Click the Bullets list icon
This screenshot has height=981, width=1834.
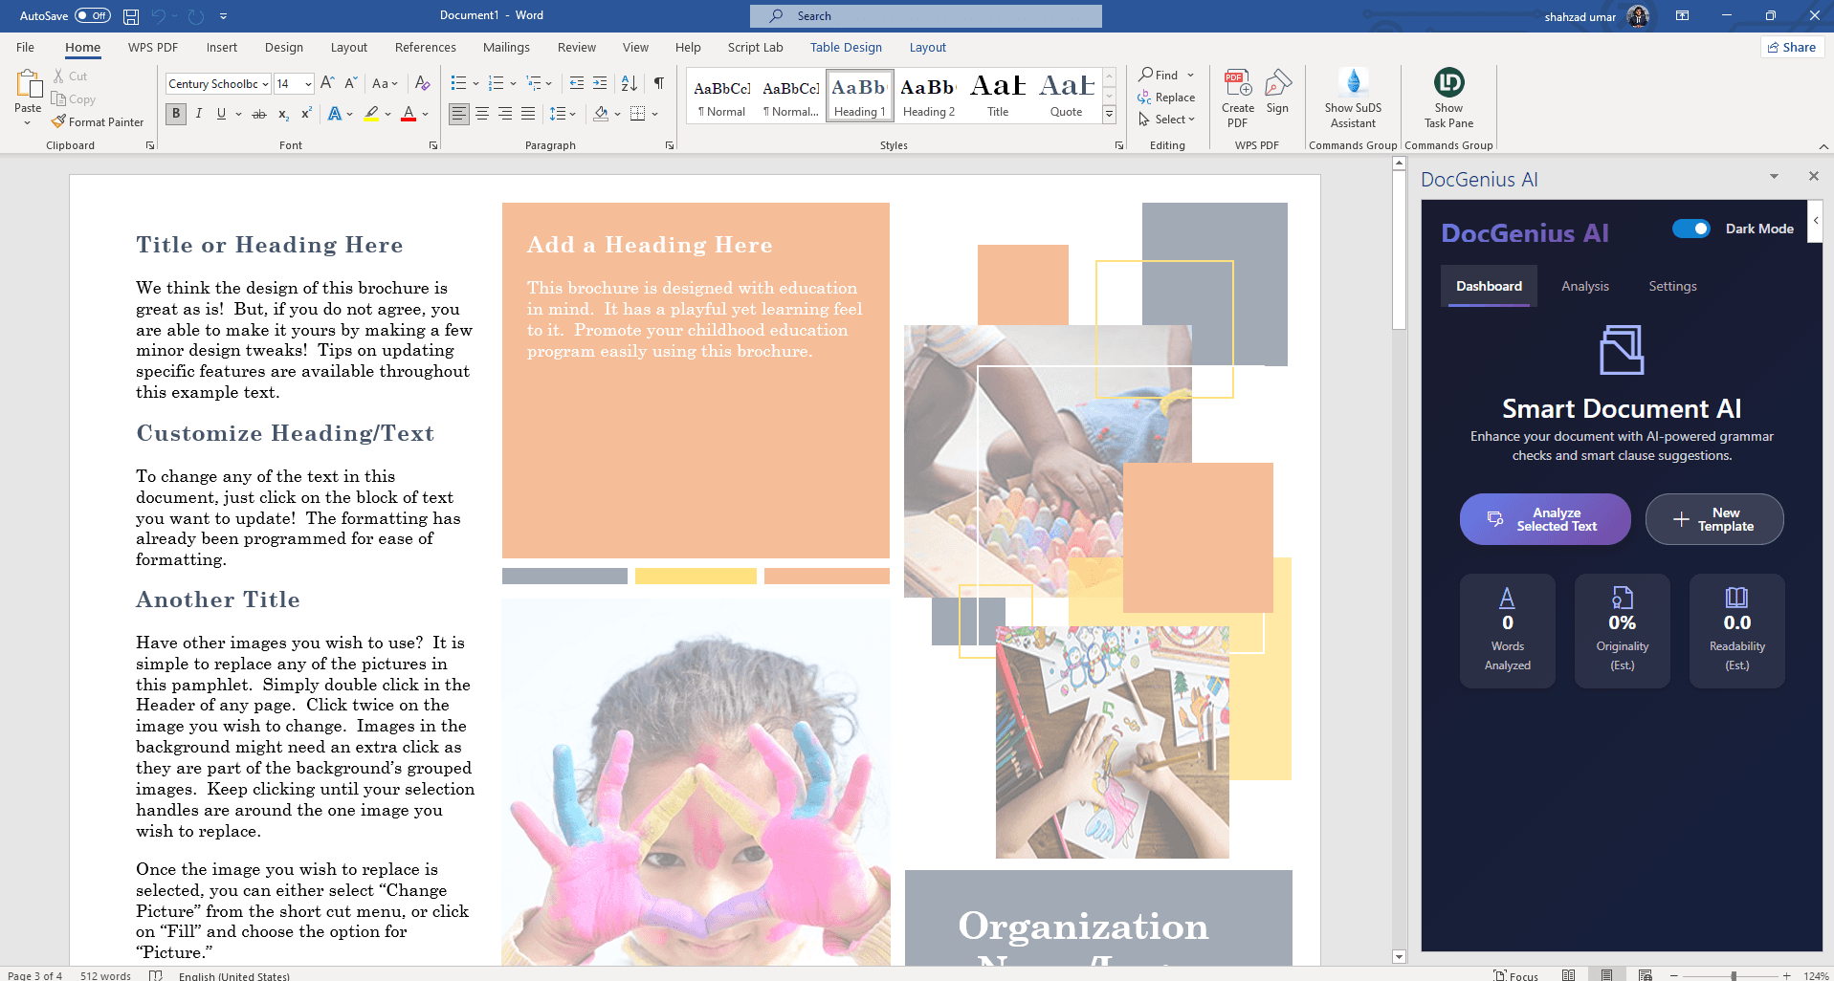[x=458, y=83]
